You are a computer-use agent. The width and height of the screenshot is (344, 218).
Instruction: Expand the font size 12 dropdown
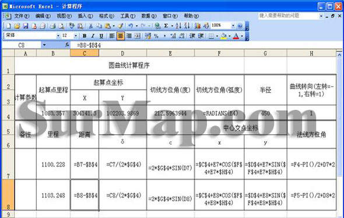(76, 35)
